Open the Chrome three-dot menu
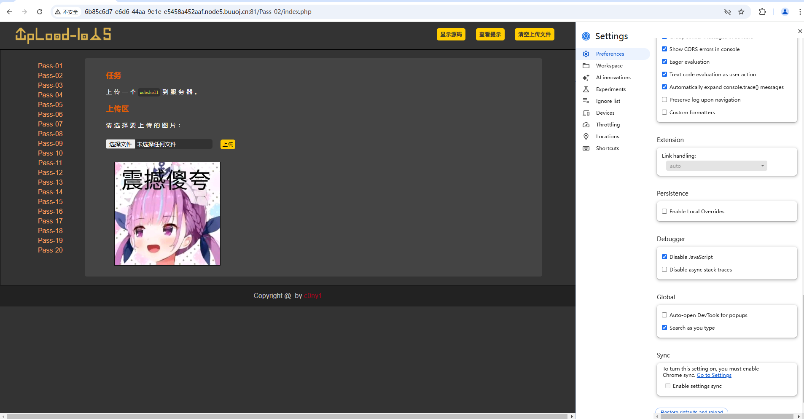 click(x=800, y=12)
